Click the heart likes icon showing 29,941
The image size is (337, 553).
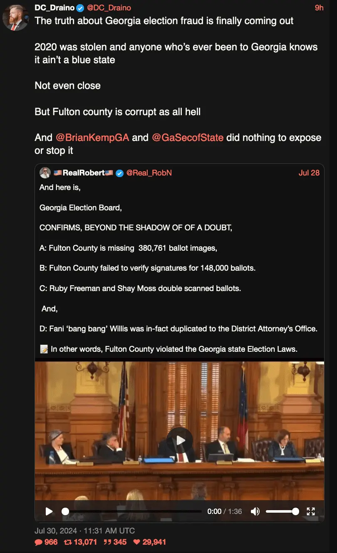[136, 542]
